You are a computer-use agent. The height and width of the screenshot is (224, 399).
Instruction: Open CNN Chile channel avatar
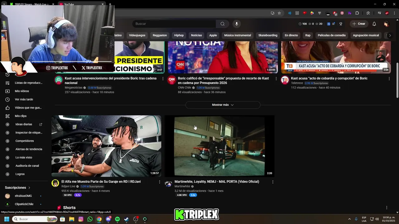click(172, 80)
